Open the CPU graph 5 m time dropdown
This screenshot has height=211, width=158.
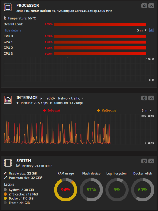tap(142, 30)
